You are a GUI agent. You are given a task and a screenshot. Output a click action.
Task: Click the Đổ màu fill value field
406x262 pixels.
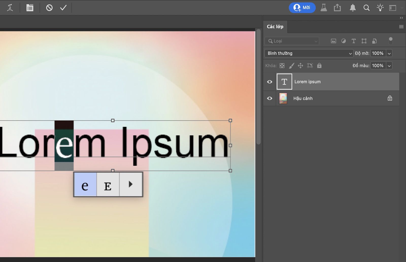378,65
